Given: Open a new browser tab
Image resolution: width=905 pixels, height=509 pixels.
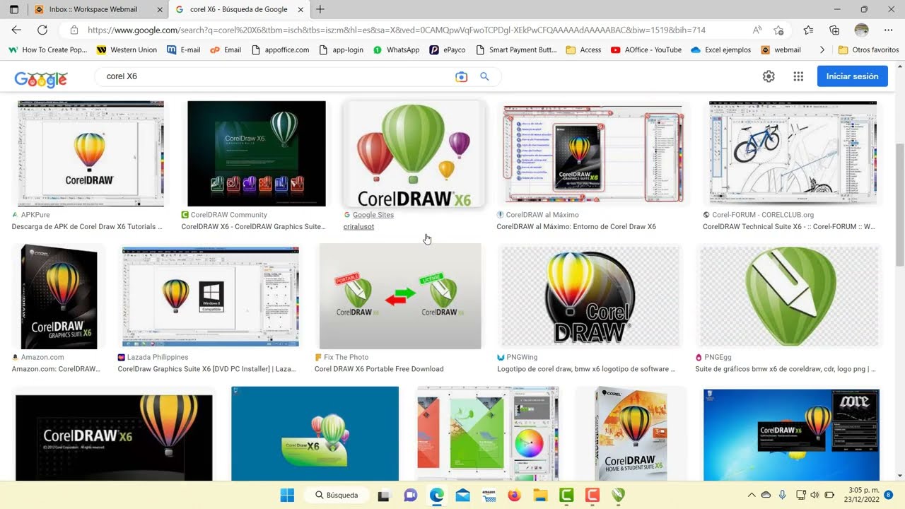Looking at the screenshot, I should (x=320, y=9).
